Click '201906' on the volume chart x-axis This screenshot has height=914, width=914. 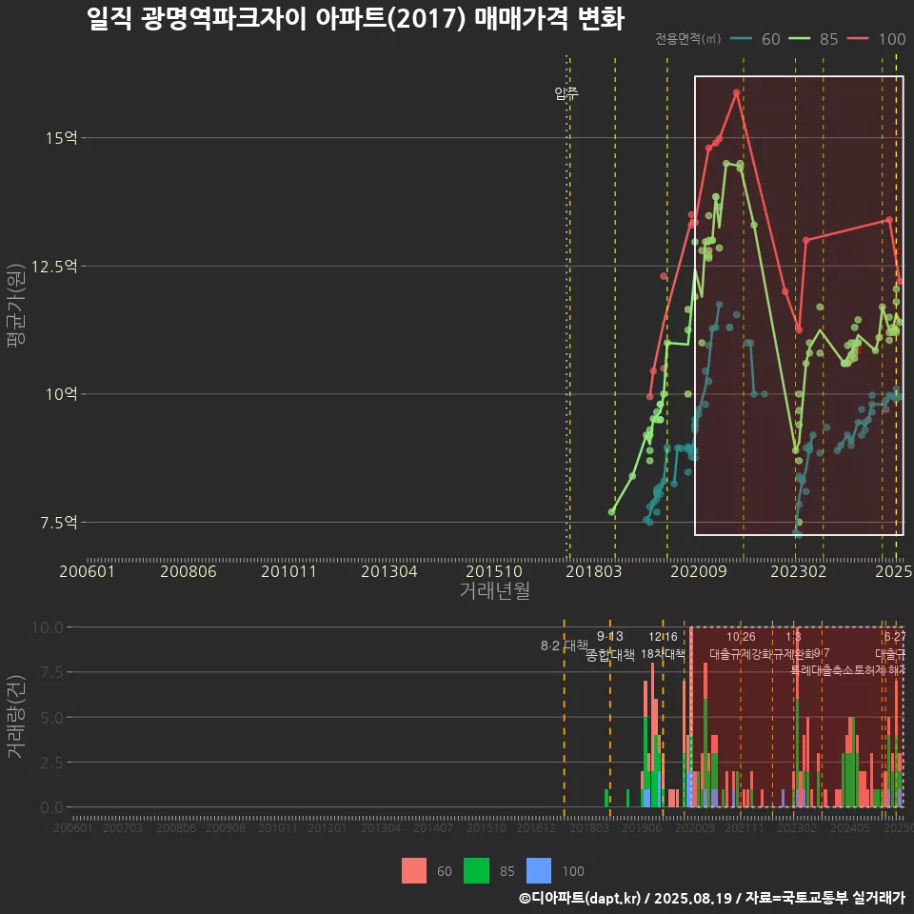[642, 827]
